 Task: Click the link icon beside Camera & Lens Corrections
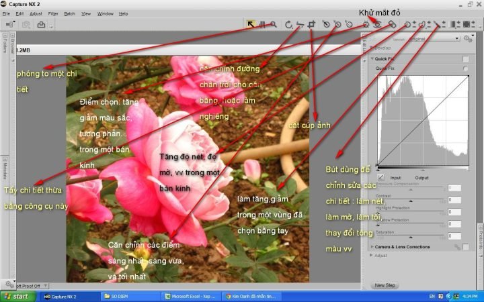pos(457,247)
